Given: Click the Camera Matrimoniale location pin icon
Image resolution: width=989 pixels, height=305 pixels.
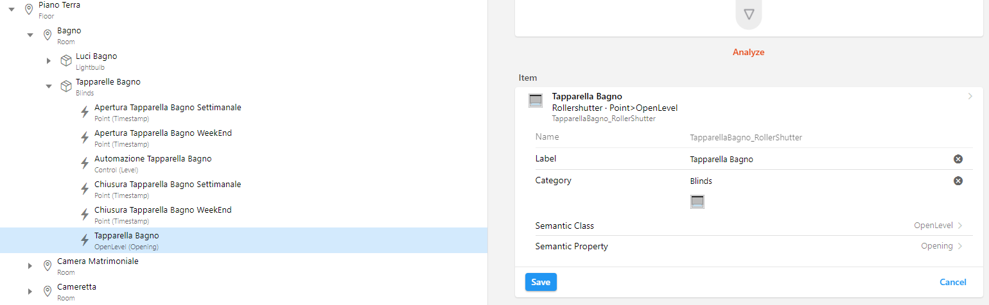Looking at the screenshot, I should click(x=47, y=265).
